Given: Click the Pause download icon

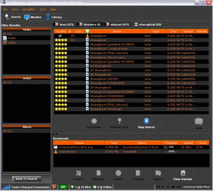Looking at the screenshot, I should [118, 173].
